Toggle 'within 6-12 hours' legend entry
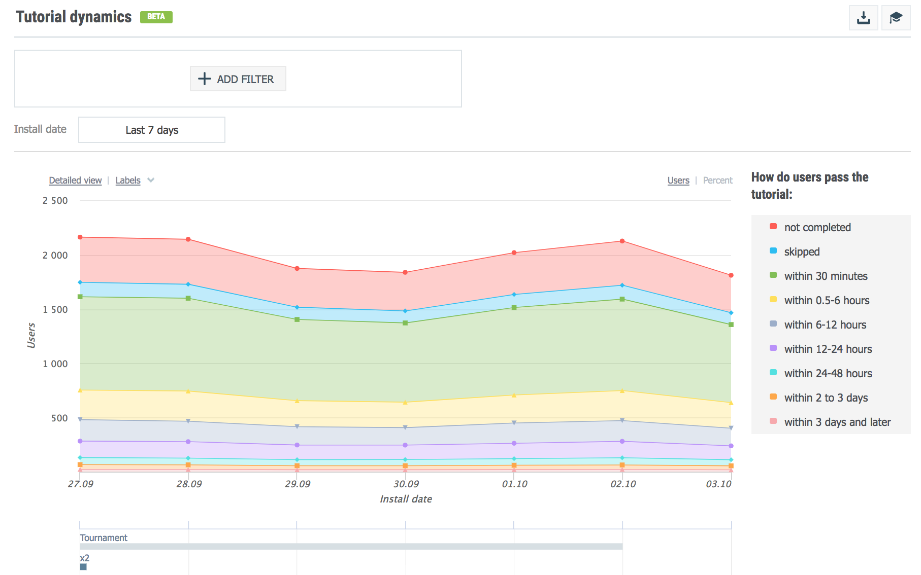The height and width of the screenshot is (575, 921). tap(825, 325)
